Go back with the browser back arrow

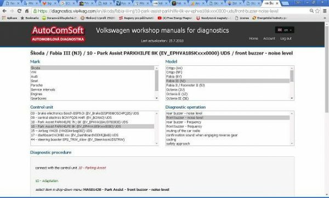coord(4,11)
